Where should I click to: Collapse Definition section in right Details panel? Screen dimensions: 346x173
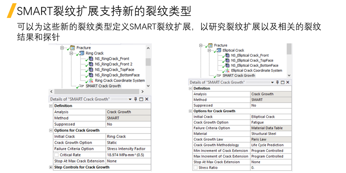190,88
